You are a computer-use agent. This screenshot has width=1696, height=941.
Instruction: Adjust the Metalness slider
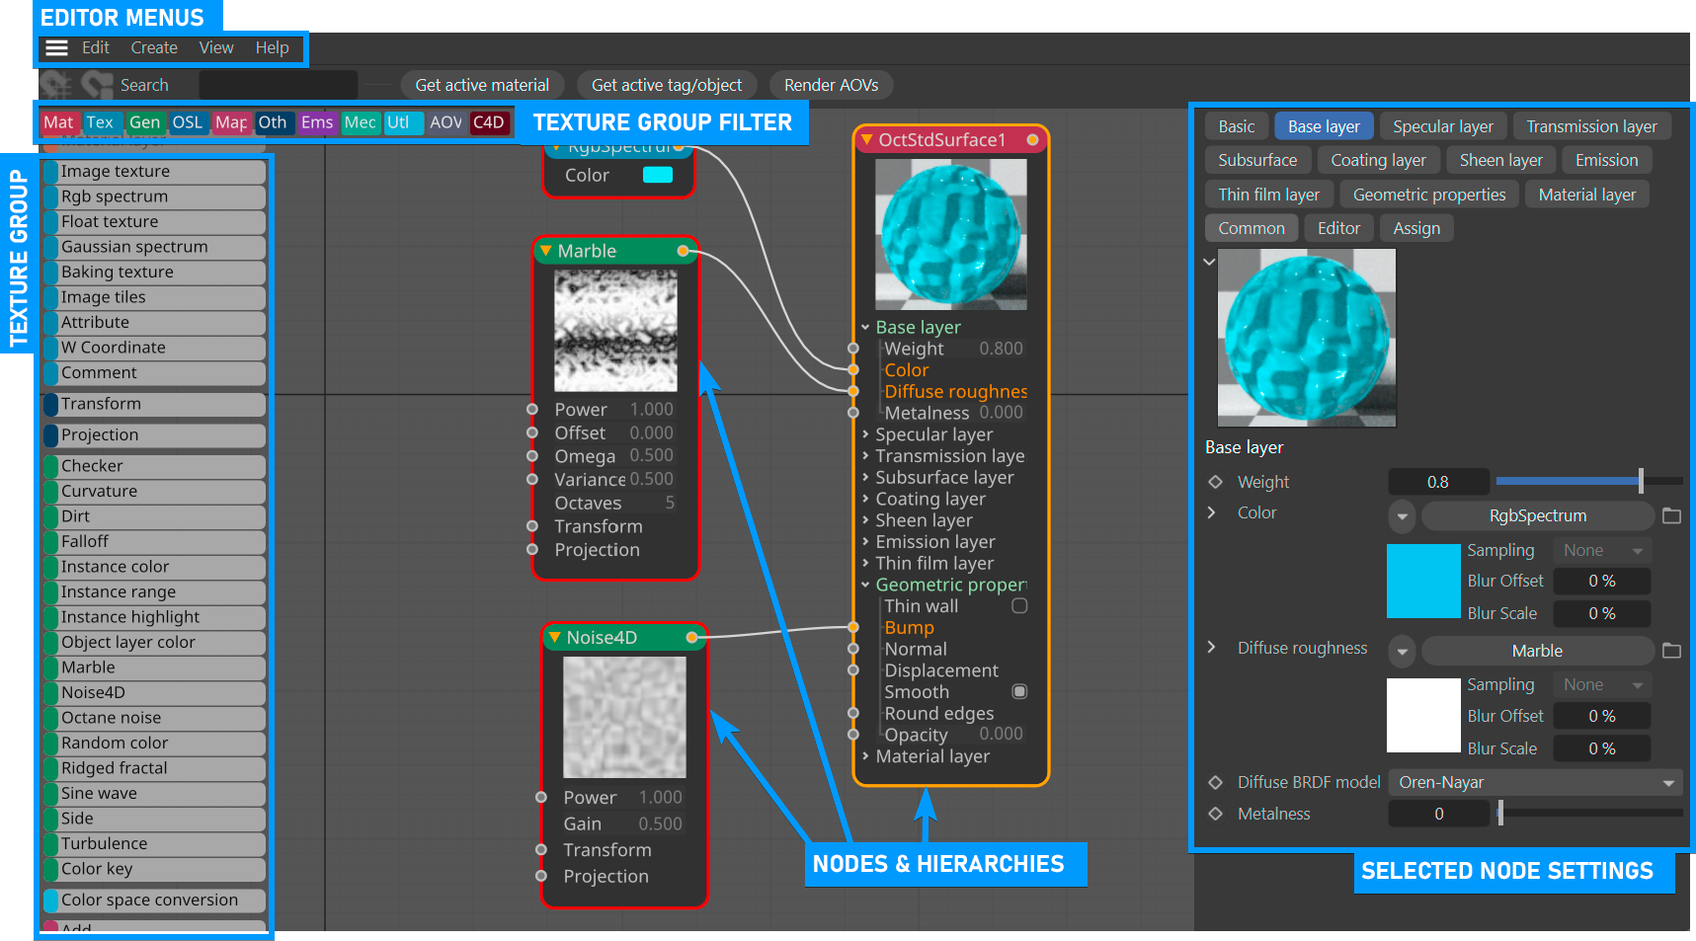[x=1589, y=813]
